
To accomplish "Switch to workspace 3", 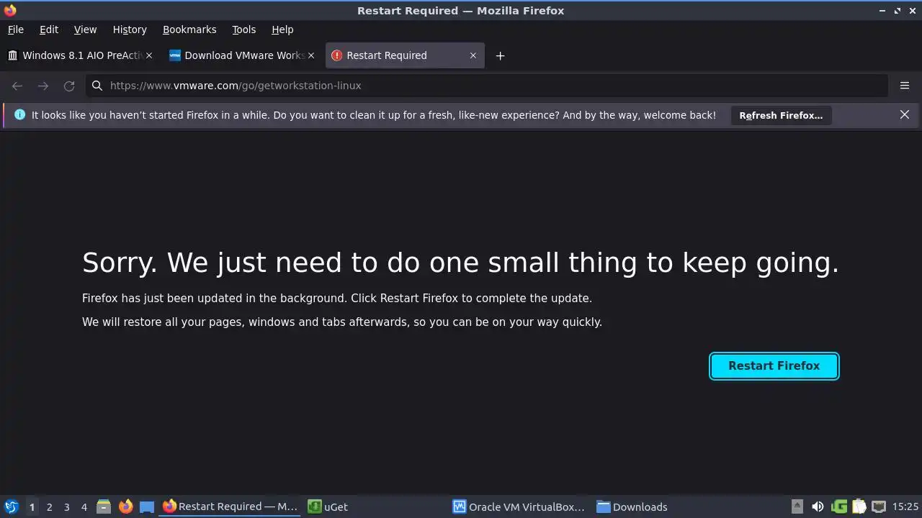I will (x=66, y=506).
